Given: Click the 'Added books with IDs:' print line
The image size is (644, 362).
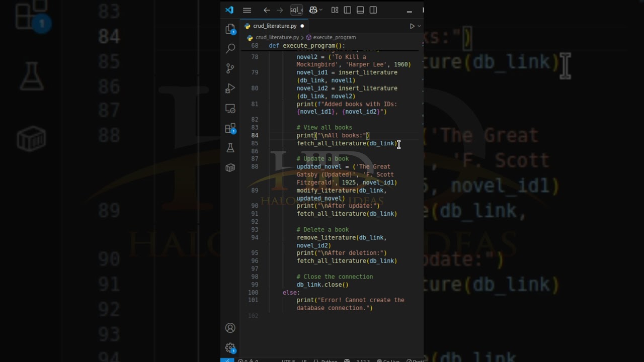Looking at the screenshot, I should coord(347,105).
